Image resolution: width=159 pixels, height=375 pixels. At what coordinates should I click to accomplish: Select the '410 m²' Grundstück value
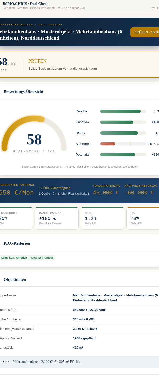tap(78, 348)
